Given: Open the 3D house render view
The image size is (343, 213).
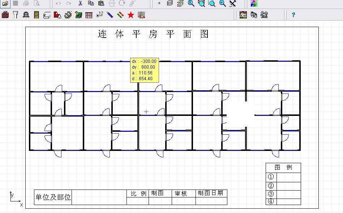Looking at the screenshot, I should [x=243, y=15].
